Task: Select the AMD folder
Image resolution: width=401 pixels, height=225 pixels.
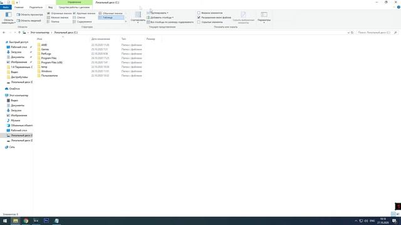Action: (44, 45)
